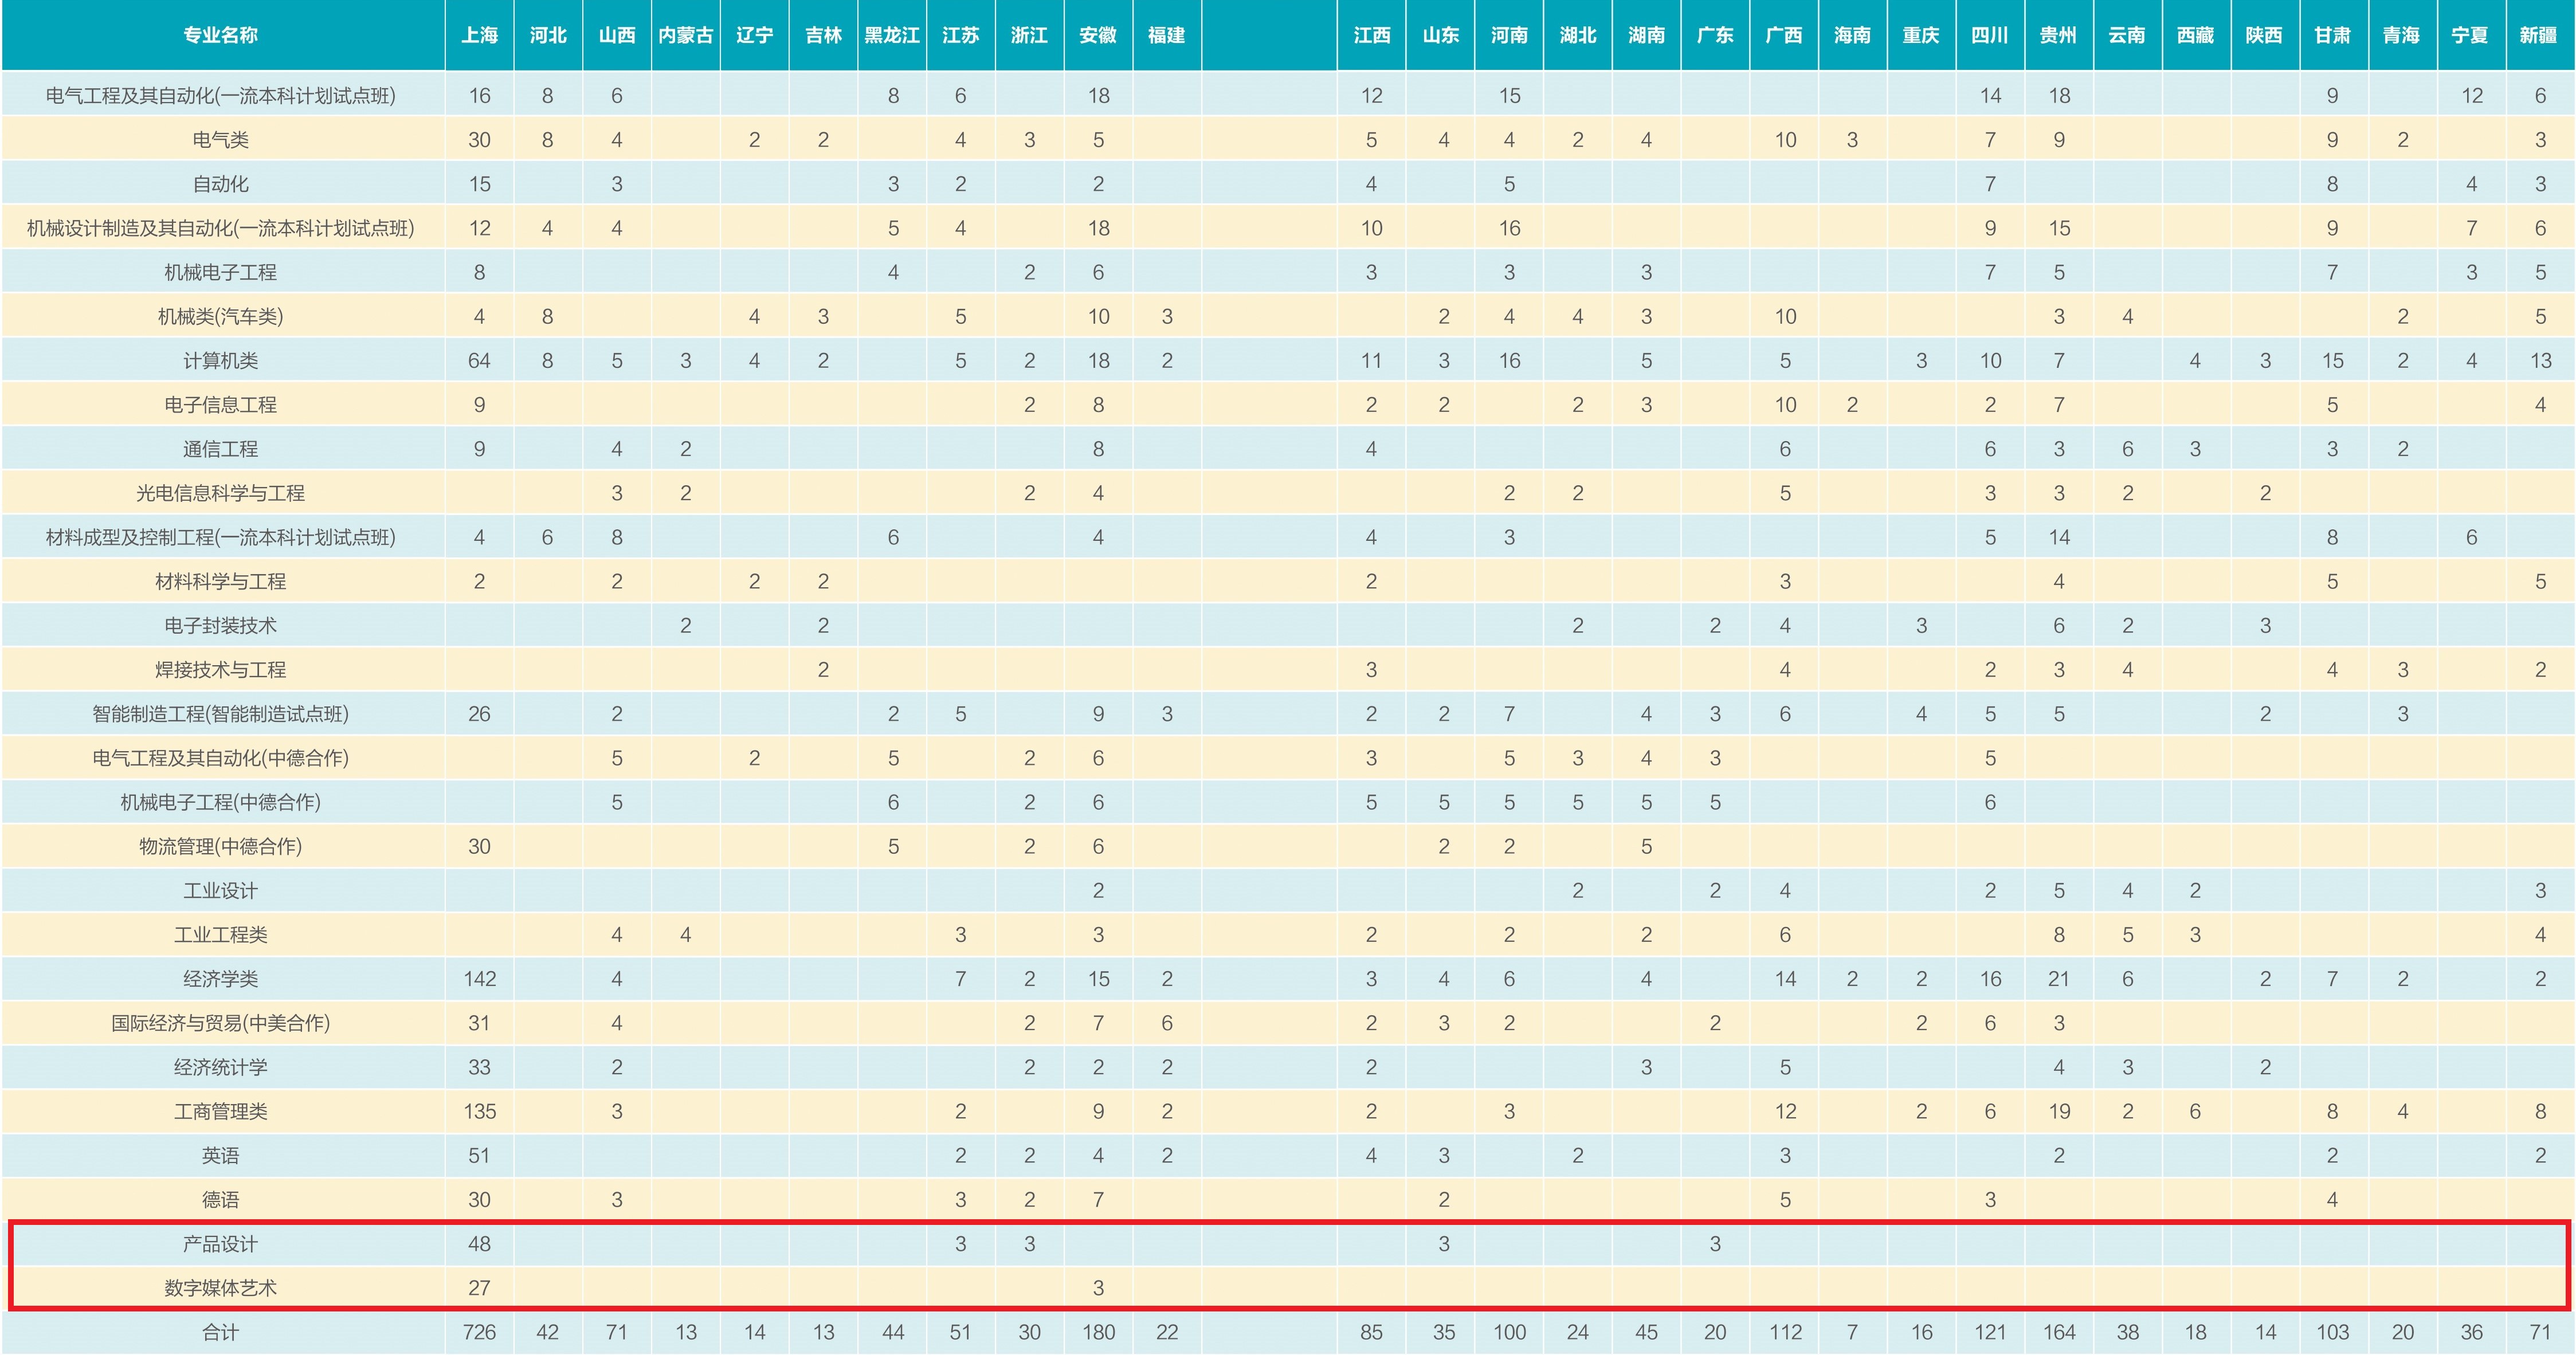Select the 164 total for 贵州

pyautogui.click(x=2059, y=1333)
